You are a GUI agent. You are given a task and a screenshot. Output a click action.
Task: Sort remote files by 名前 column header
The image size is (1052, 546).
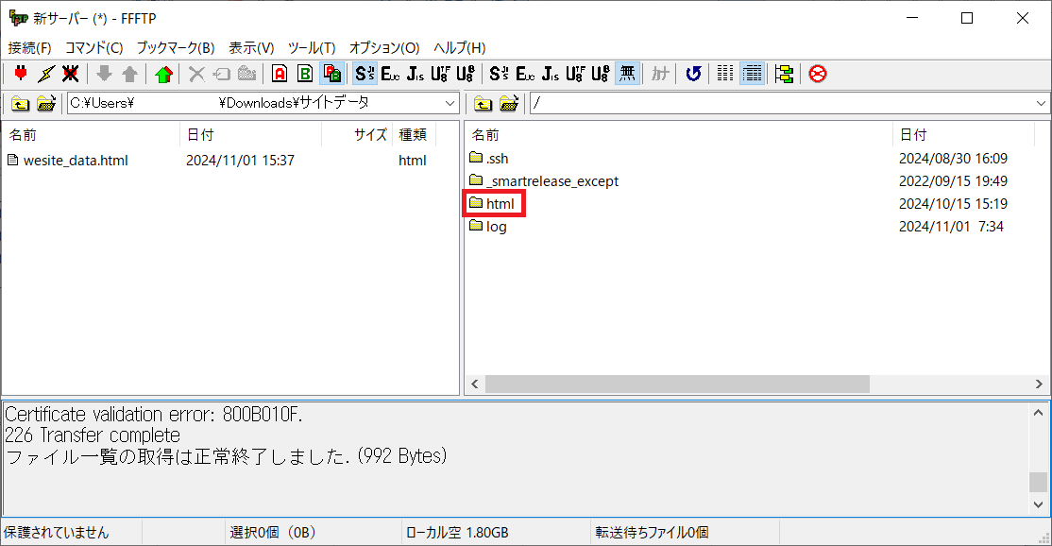click(485, 135)
